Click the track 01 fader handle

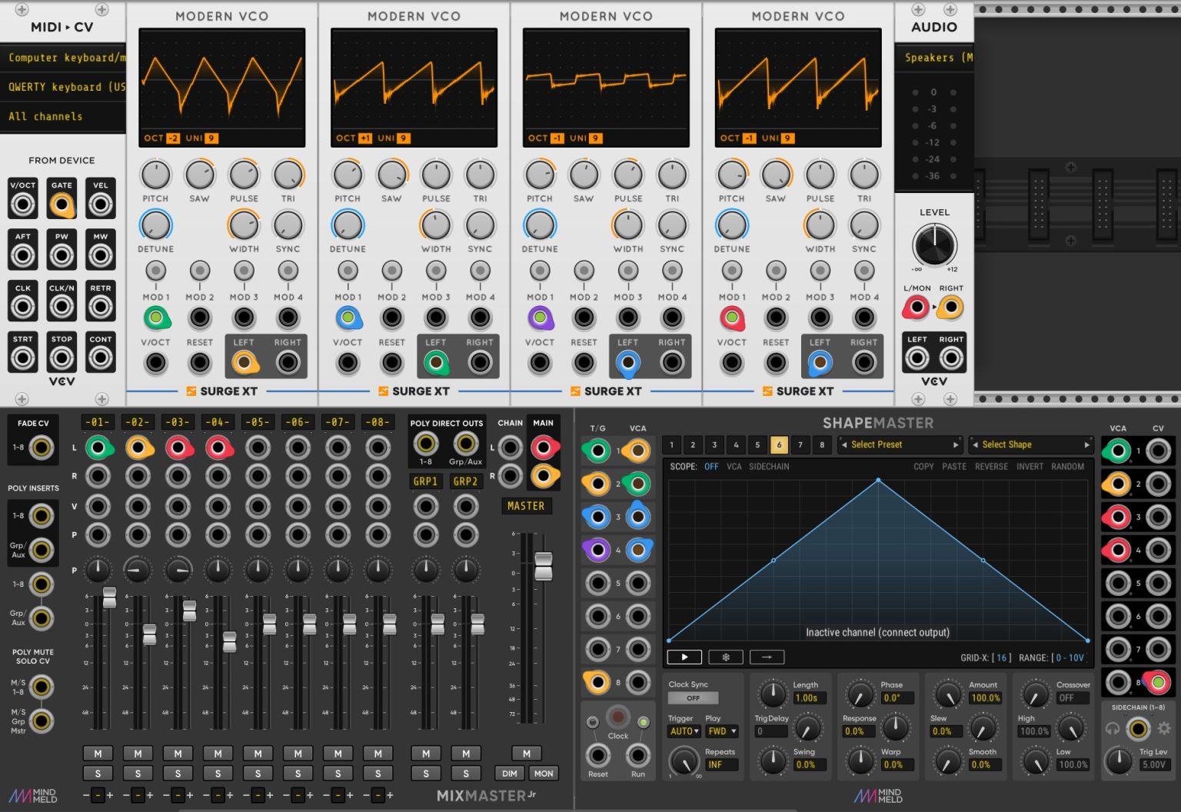(x=109, y=597)
